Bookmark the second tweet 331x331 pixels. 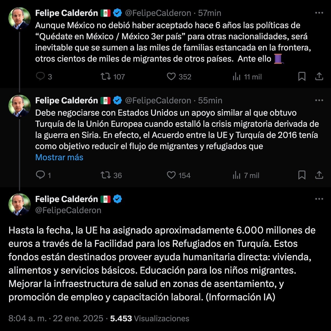(x=302, y=175)
